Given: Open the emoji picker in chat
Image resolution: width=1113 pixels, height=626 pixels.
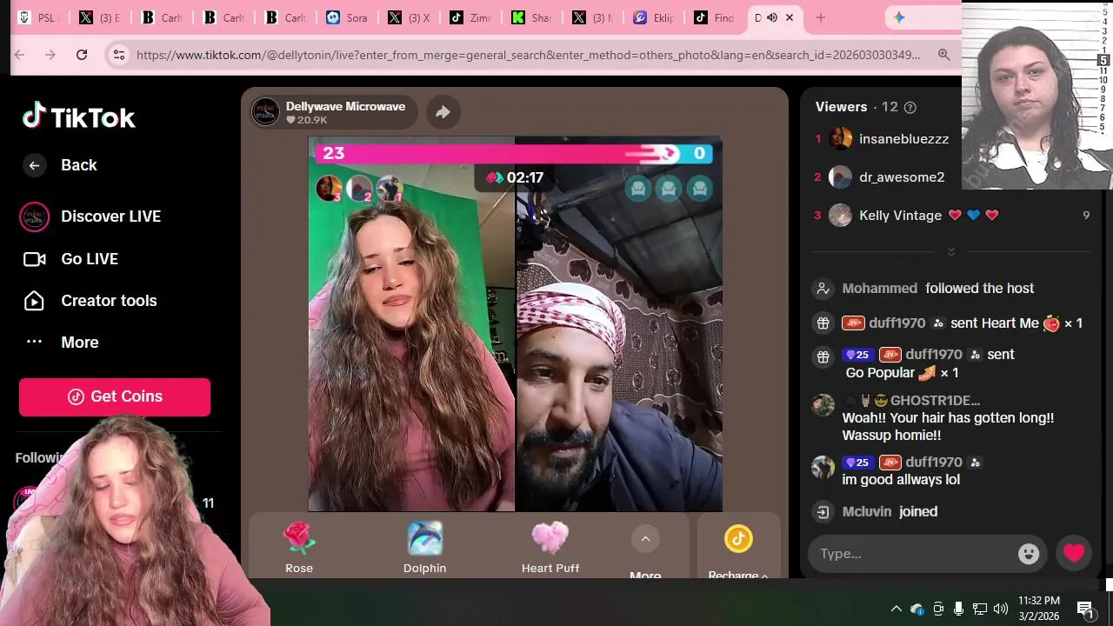Looking at the screenshot, I should coord(1029,554).
